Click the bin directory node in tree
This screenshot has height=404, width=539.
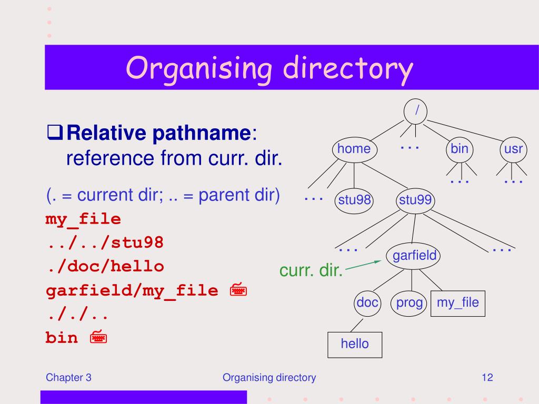[460, 149]
